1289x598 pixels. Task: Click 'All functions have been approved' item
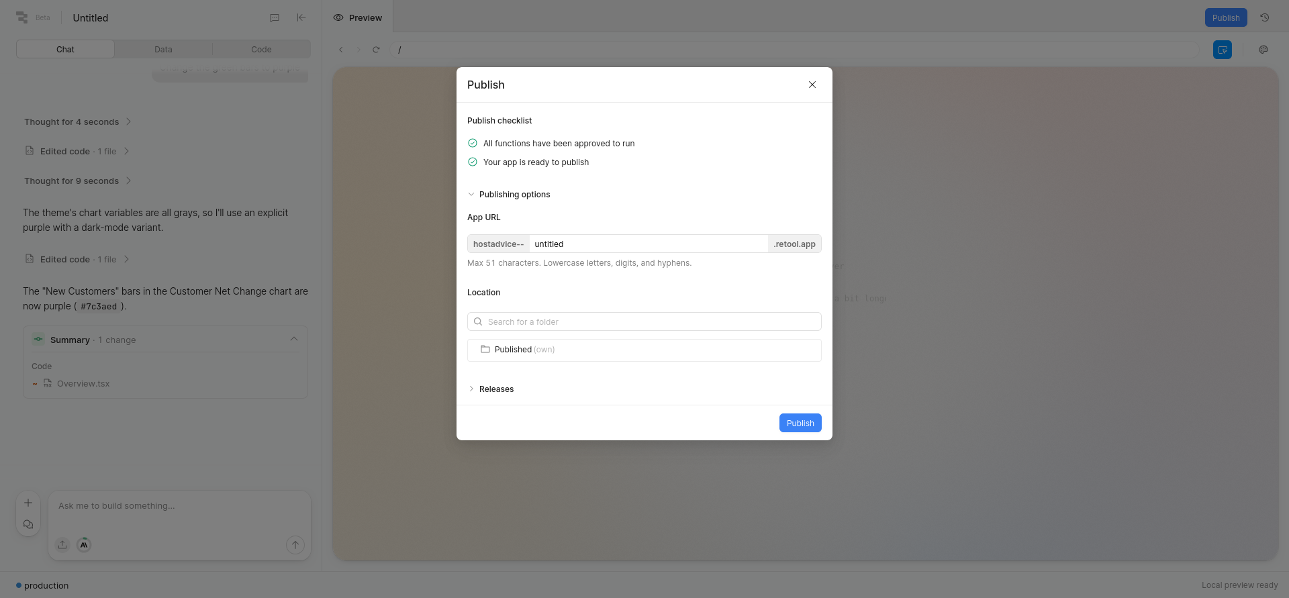click(559, 144)
